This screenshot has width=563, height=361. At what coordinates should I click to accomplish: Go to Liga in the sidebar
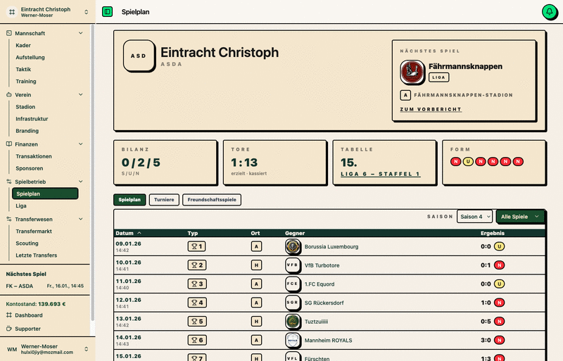(21, 205)
